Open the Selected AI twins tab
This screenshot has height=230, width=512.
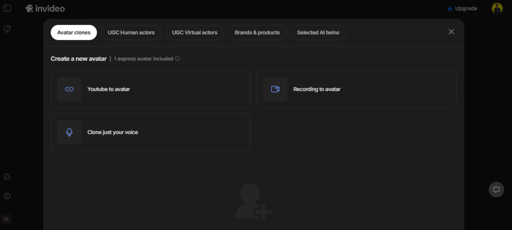click(x=318, y=32)
